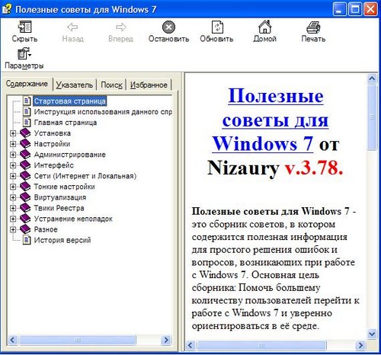The width and height of the screenshot is (381, 355).
Task: Click the purple book icon for Тонкие настройки
Action: [25, 187]
